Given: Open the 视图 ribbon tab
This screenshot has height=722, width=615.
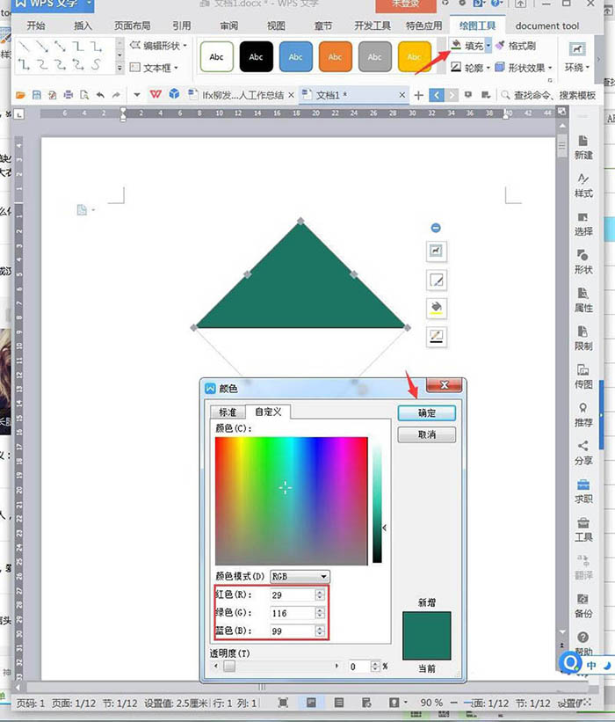Looking at the screenshot, I should tap(276, 26).
